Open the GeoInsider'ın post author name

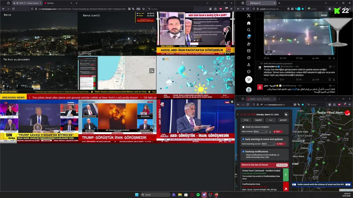pos(270,67)
